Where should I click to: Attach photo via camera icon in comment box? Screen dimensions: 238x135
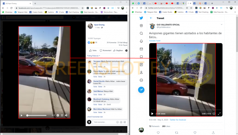click(x=121, y=122)
